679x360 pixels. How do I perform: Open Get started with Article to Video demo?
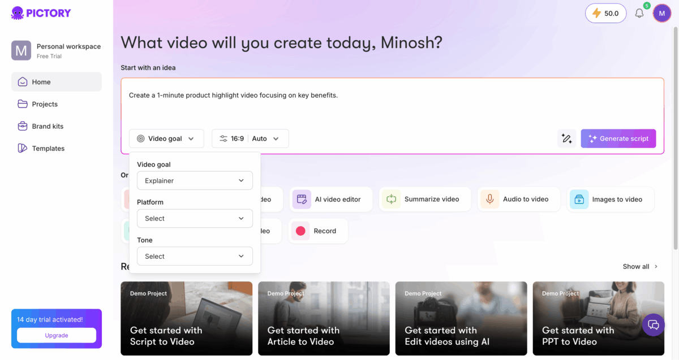point(324,318)
